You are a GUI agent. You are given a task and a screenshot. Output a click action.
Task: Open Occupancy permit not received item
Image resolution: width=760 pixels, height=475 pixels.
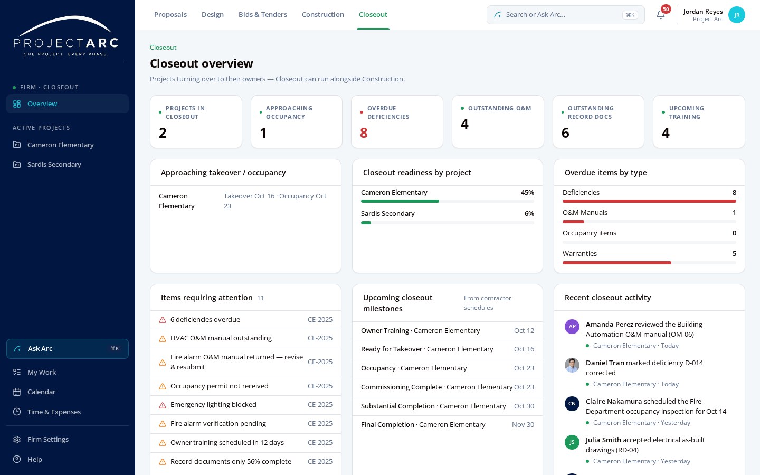pos(245,386)
